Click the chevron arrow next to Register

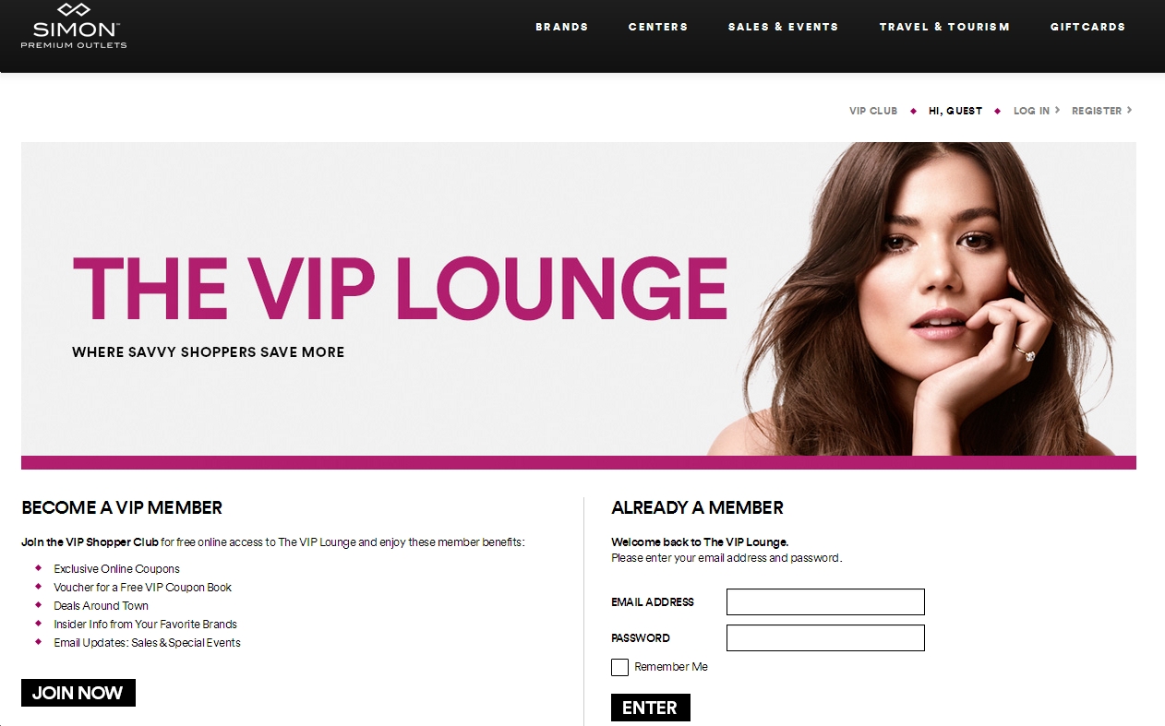[x=1129, y=111]
